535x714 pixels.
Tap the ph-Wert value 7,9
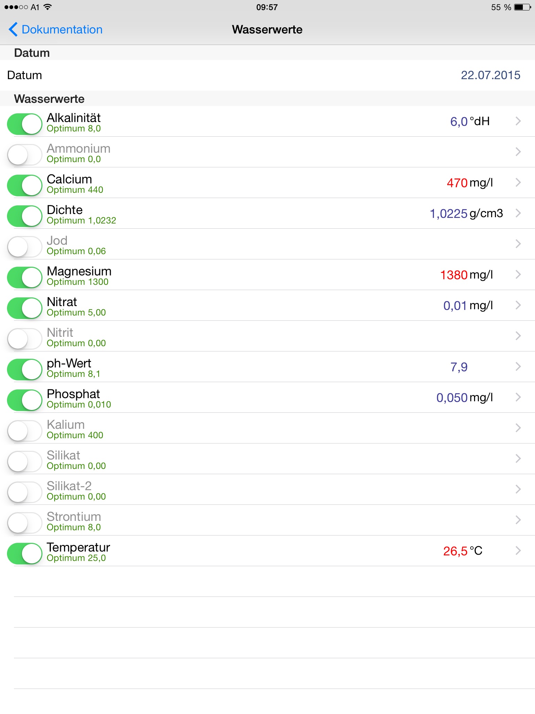[459, 367]
